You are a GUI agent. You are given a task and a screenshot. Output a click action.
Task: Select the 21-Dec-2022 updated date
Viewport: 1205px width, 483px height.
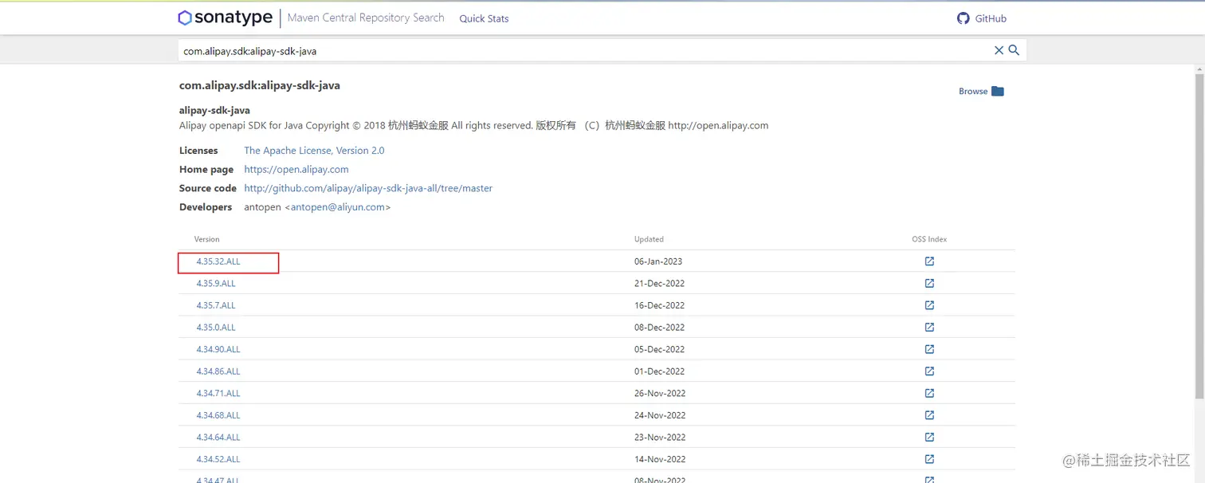tap(659, 284)
